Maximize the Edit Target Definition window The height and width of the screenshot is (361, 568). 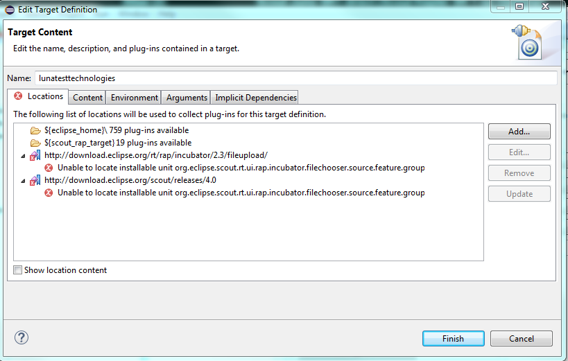tap(519, 6)
